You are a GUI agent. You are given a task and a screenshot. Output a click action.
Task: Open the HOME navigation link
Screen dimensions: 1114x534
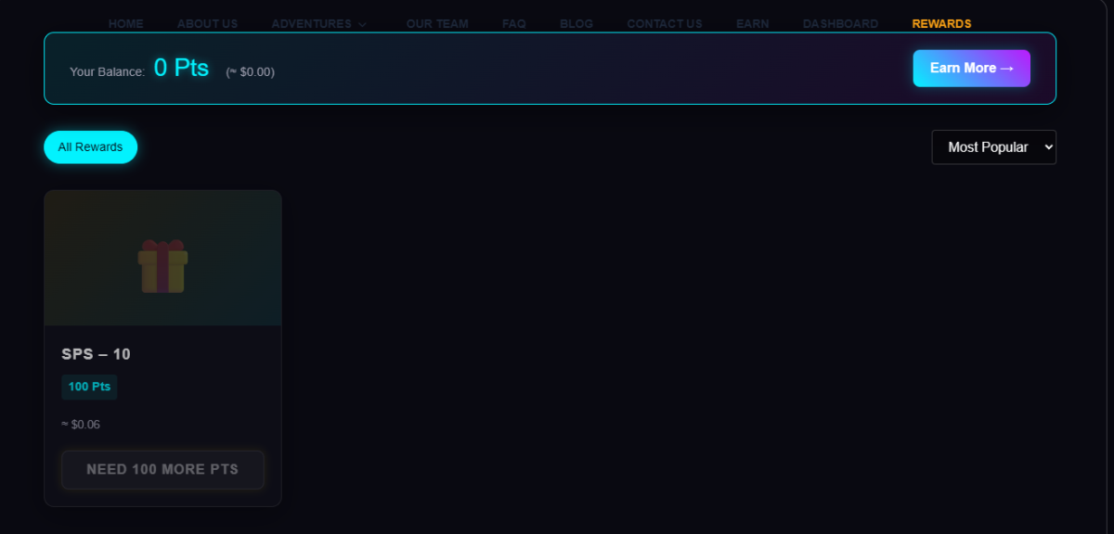[125, 24]
